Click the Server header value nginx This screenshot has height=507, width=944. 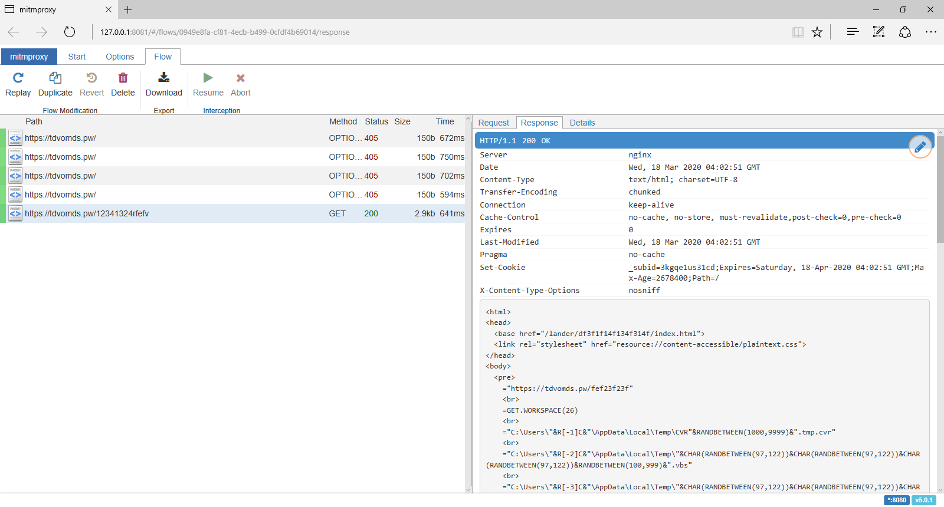[640, 155]
